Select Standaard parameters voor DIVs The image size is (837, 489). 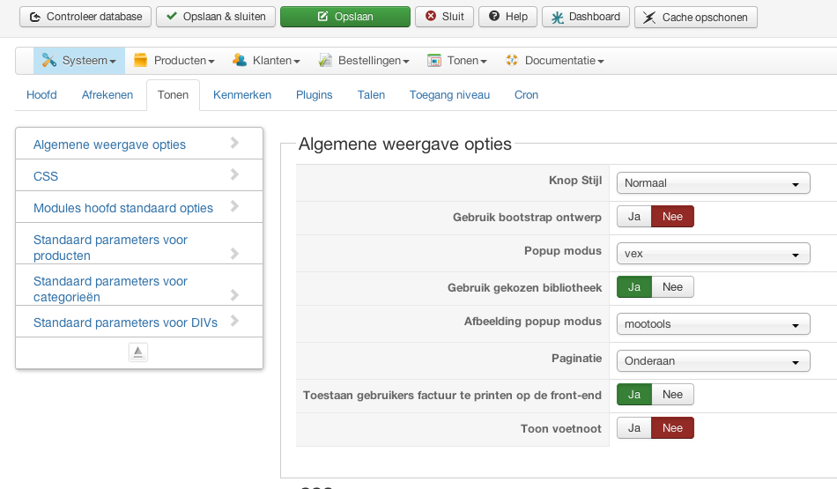point(124,322)
